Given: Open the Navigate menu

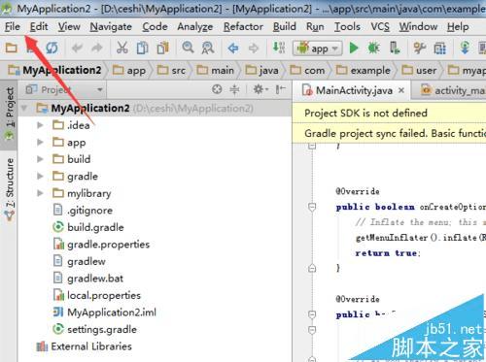Looking at the screenshot, I should (x=111, y=26).
